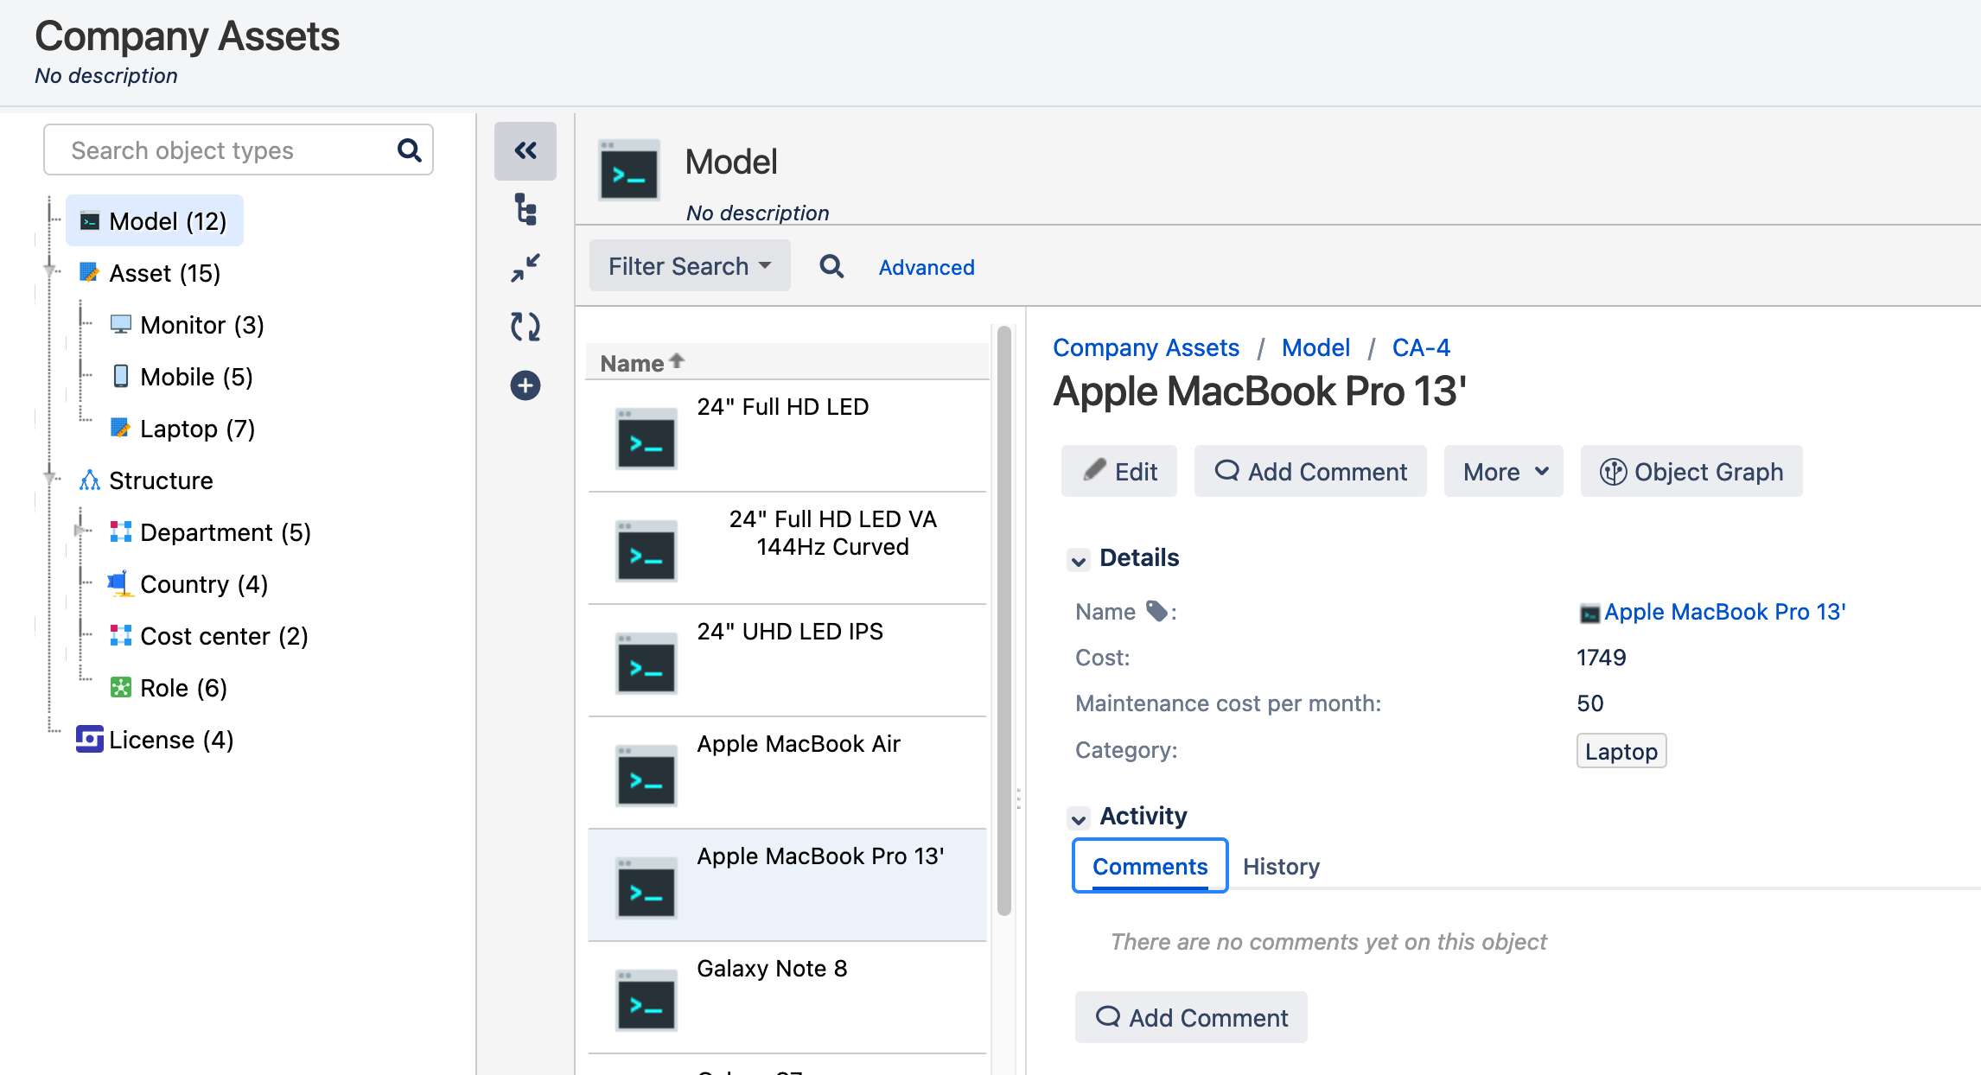Click the collapse-all arrows icon
The width and height of the screenshot is (1981, 1075).
[526, 268]
